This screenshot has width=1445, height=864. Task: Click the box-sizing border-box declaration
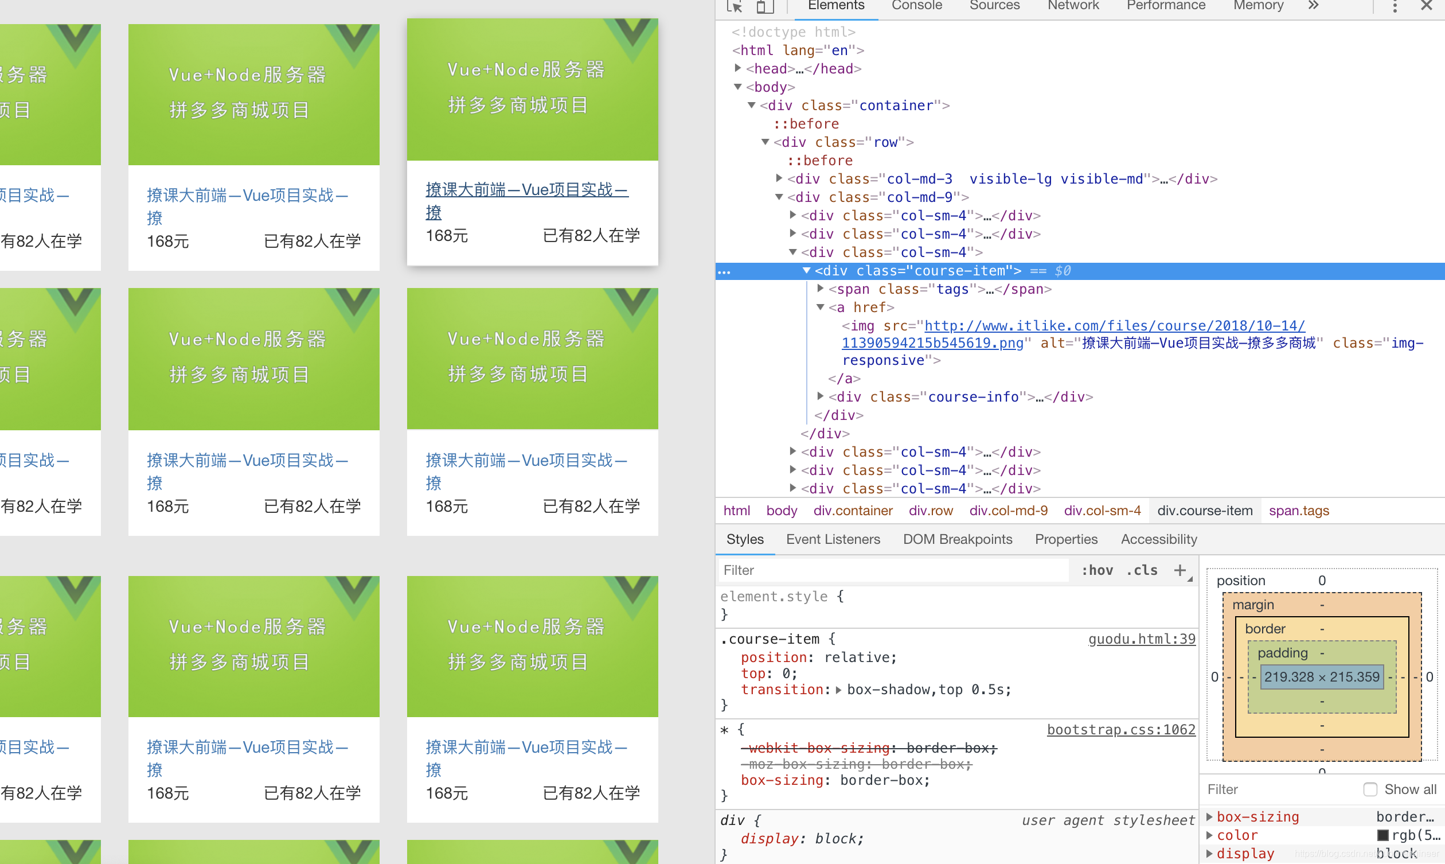[835, 781]
